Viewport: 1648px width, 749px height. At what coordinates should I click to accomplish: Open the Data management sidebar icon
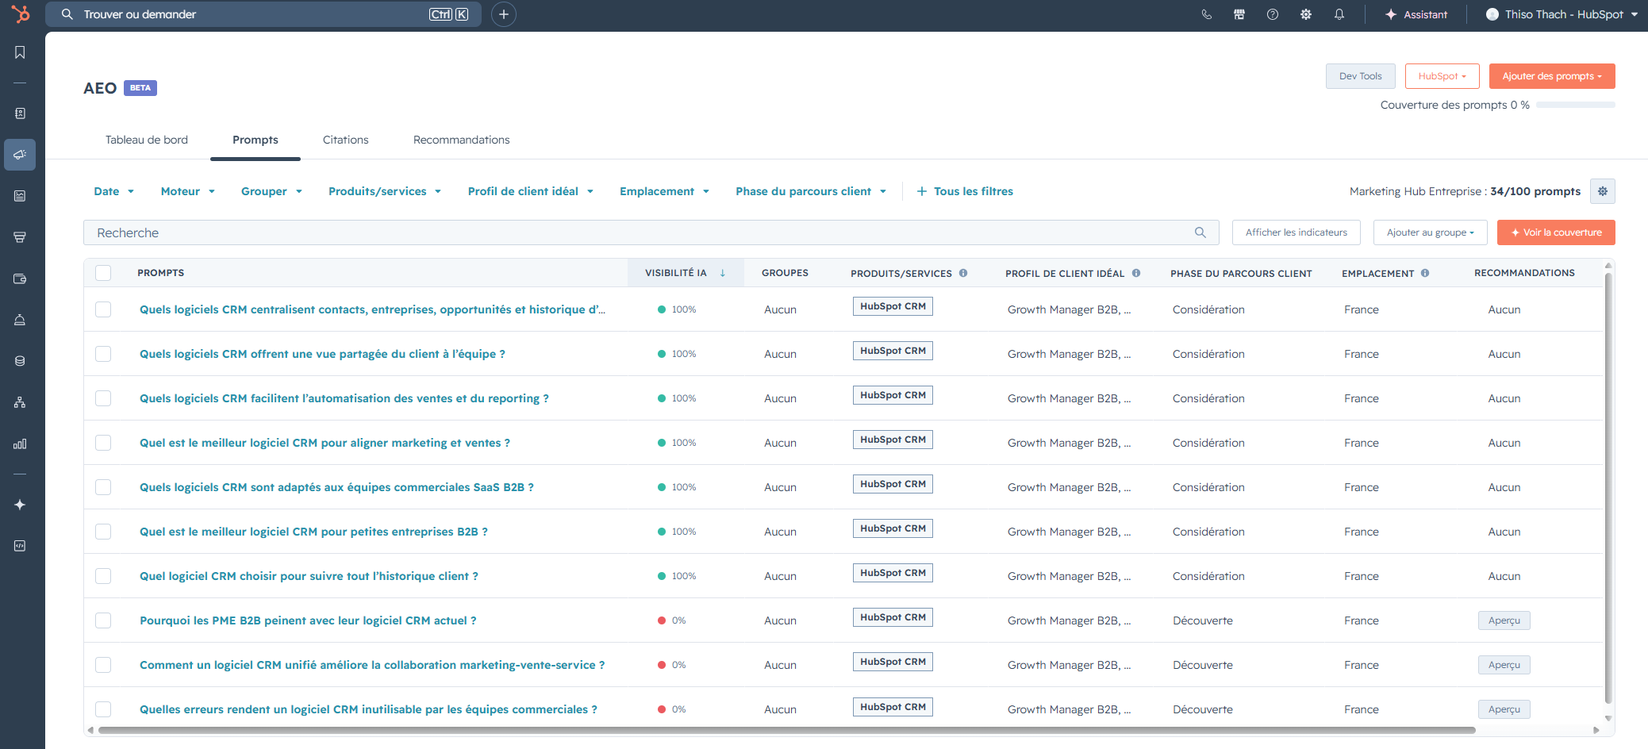tap(20, 361)
